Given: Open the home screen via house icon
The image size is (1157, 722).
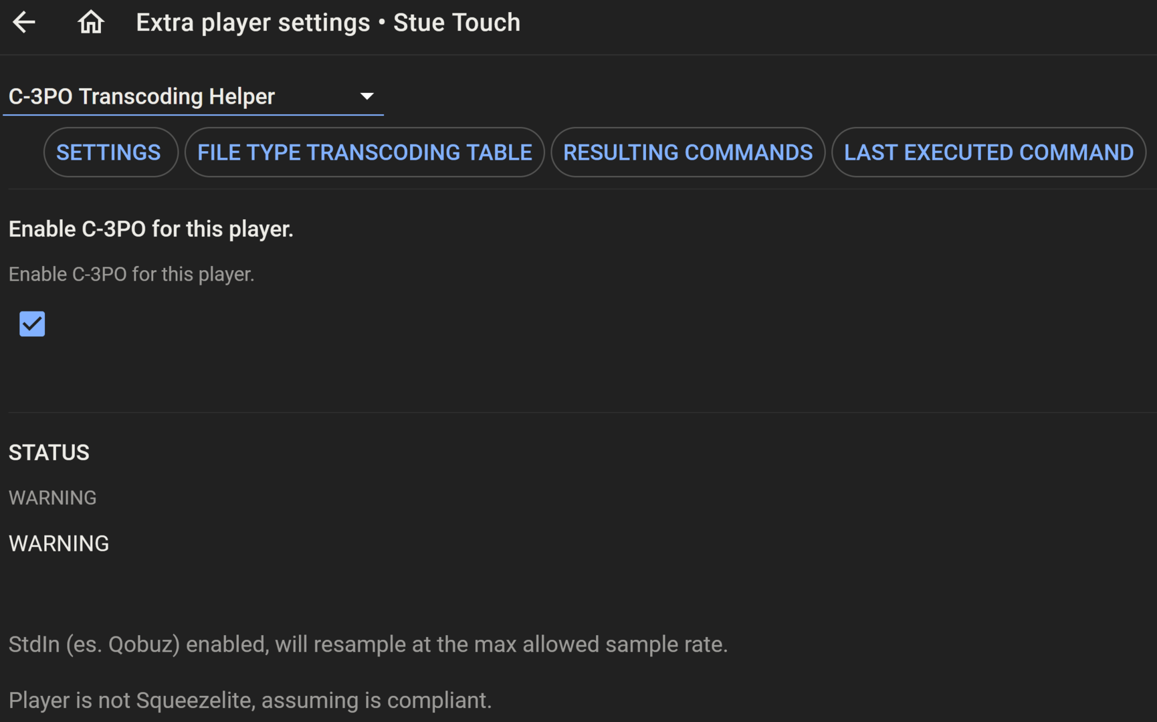Looking at the screenshot, I should click(91, 22).
